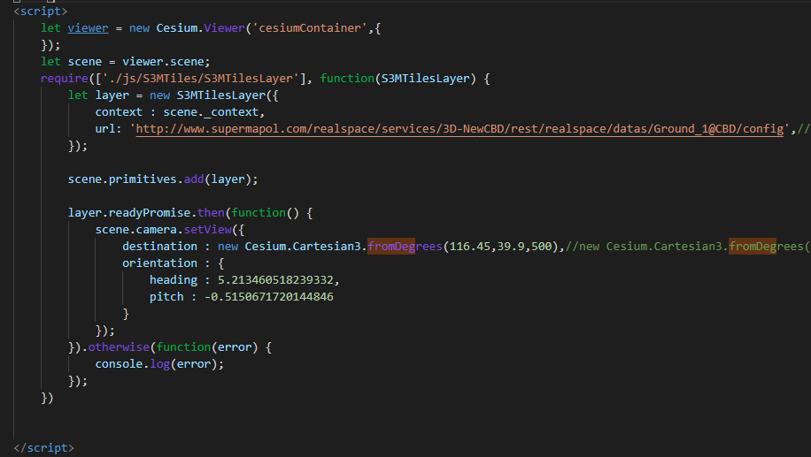The width and height of the screenshot is (811, 457).
Task: Click the supermapol.com config URL link
Action: pyautogui.click(x=460, y=128)
